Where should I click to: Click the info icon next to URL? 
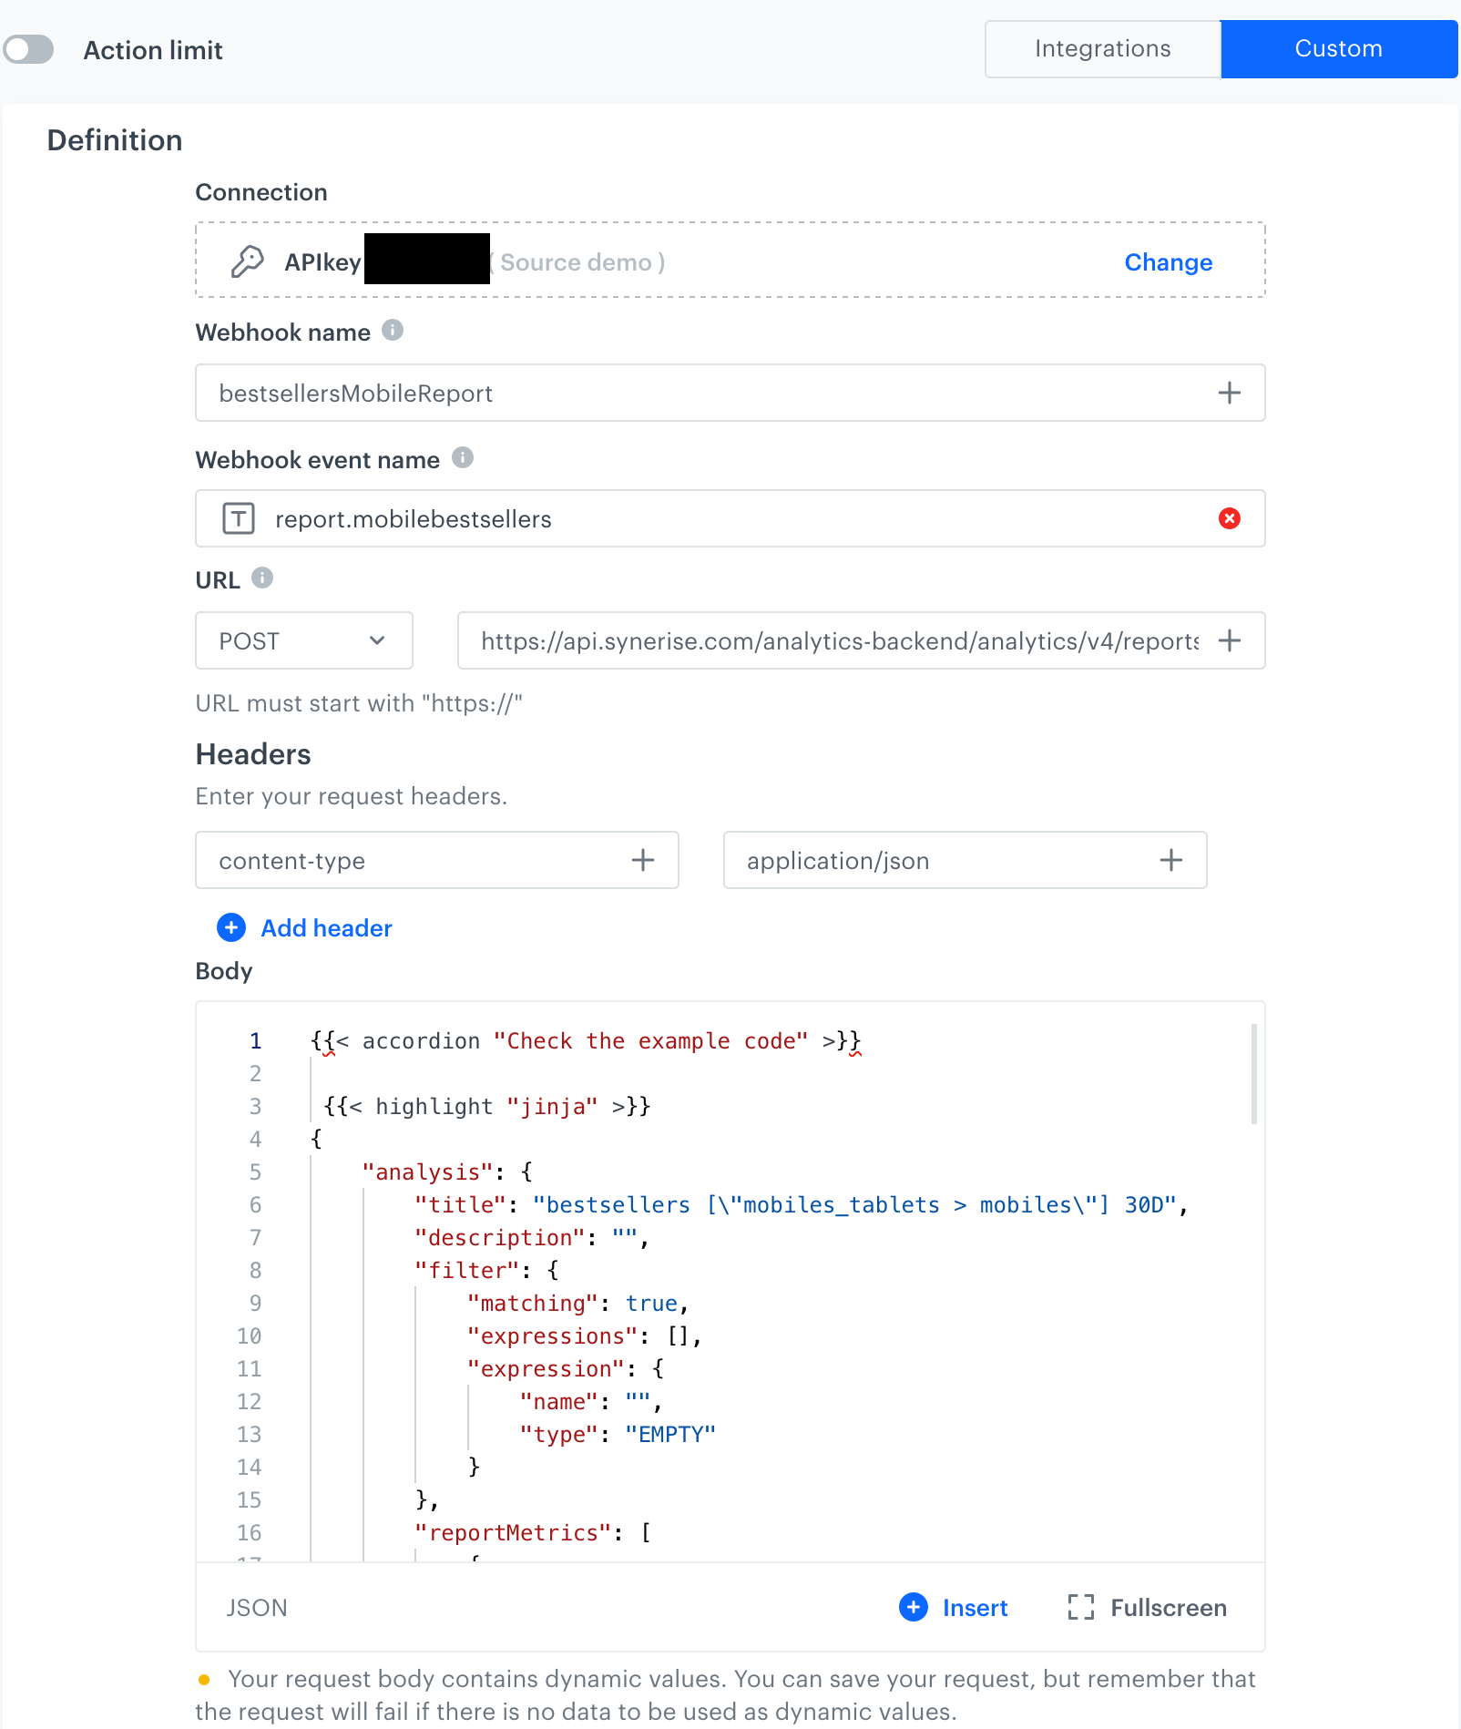262,578
